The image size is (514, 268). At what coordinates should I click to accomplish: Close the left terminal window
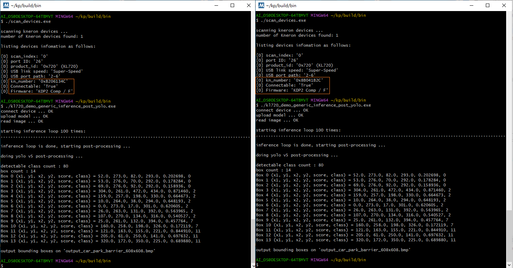click(249, 5)
